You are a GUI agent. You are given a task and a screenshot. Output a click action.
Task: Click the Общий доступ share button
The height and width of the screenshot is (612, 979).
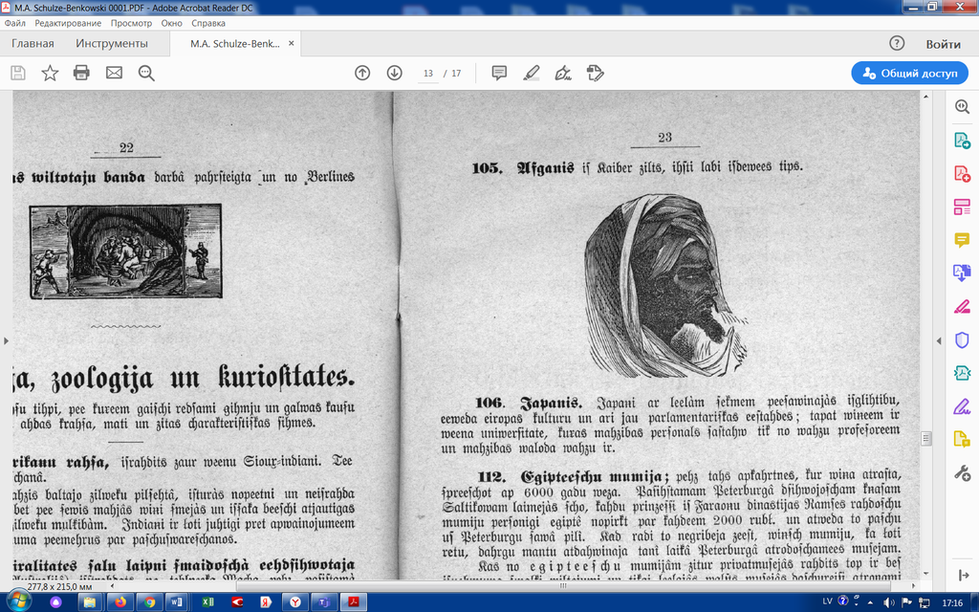[x=909, y=73]
